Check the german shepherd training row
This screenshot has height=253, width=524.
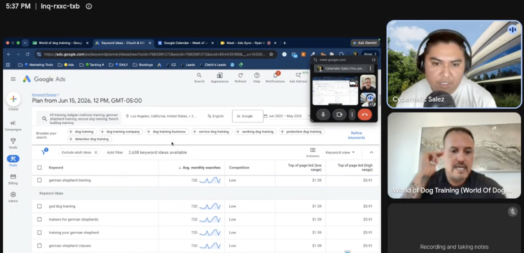39,180
